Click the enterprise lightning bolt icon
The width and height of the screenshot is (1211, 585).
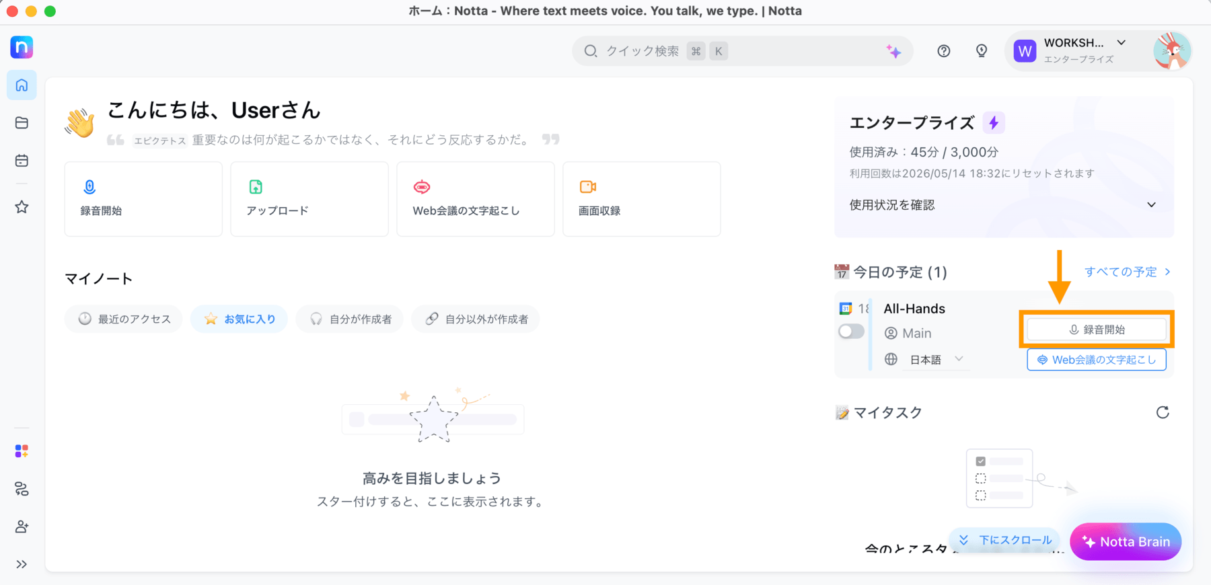point(994,122)
